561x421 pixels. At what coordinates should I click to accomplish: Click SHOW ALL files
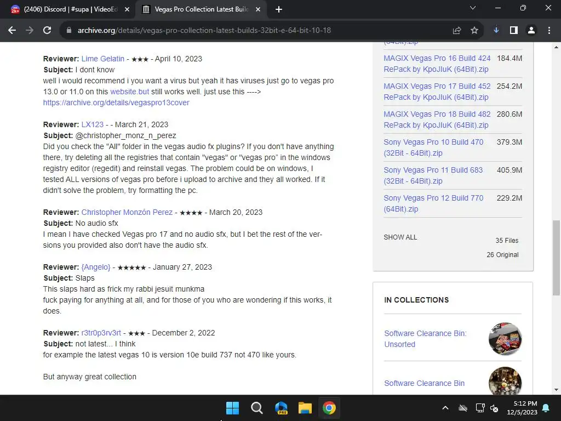point(400,237)
